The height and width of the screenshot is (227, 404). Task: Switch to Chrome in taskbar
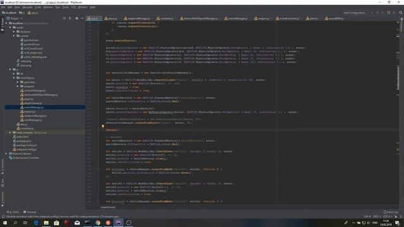click(x=98, y=223)
